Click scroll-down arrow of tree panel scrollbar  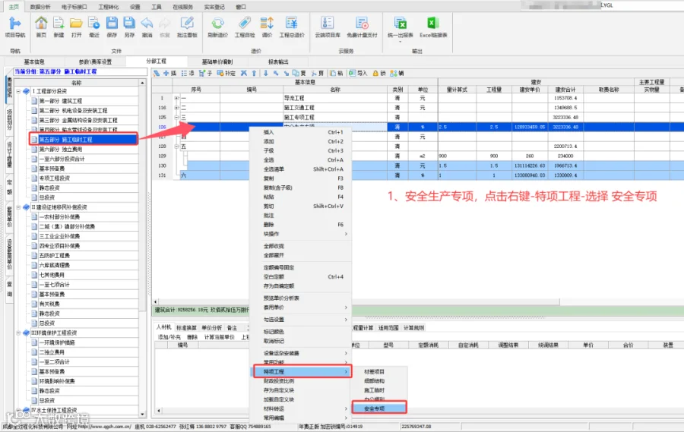(x=142, y=414)
